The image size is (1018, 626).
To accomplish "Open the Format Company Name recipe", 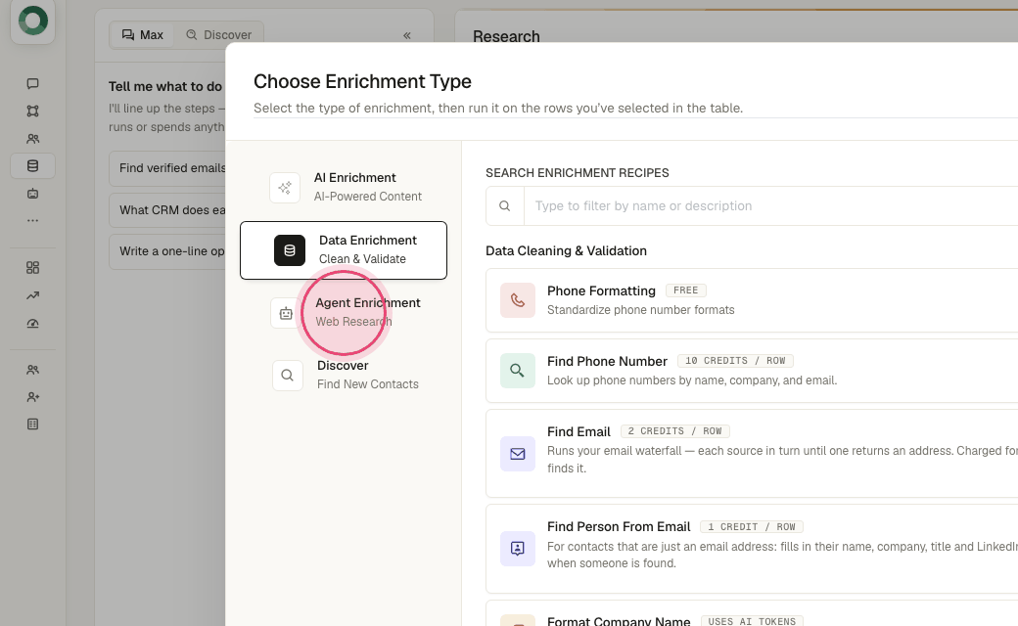I will coord(752,613).
